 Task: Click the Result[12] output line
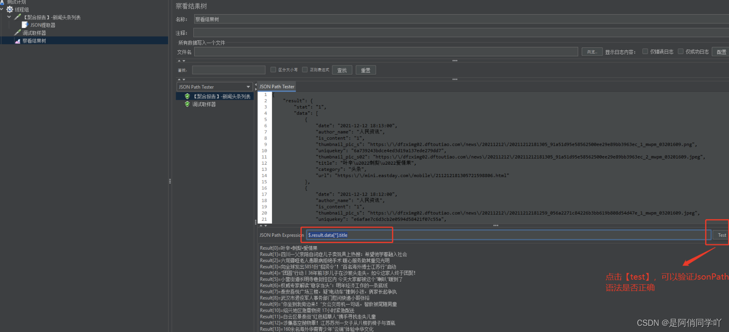pos(327,323)
